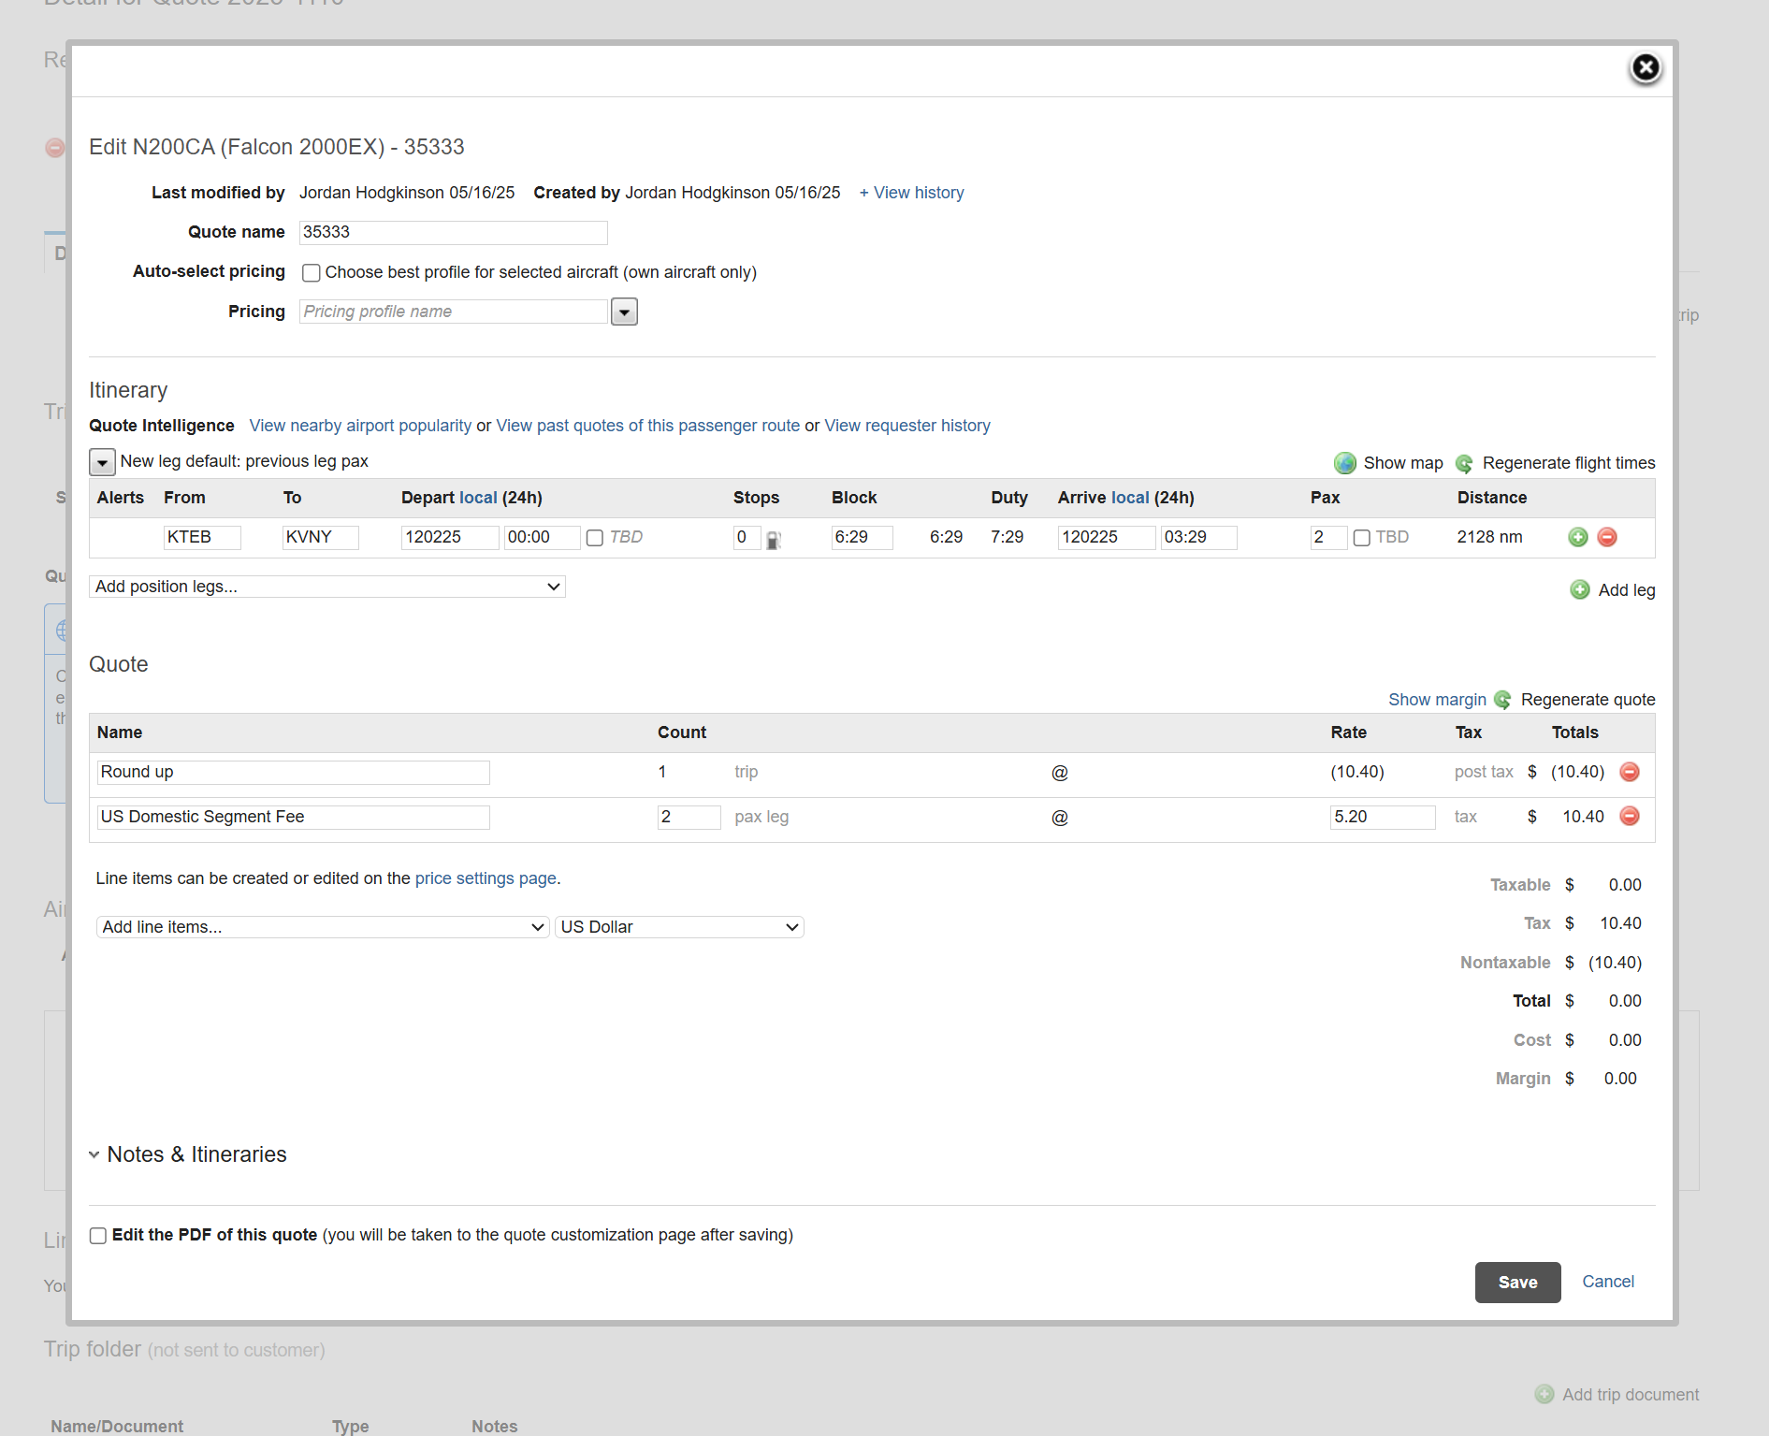Click the arrival time field 03:29
The height and width of the screenshot is (1436, 1769).
click(x=1198, y=538)
